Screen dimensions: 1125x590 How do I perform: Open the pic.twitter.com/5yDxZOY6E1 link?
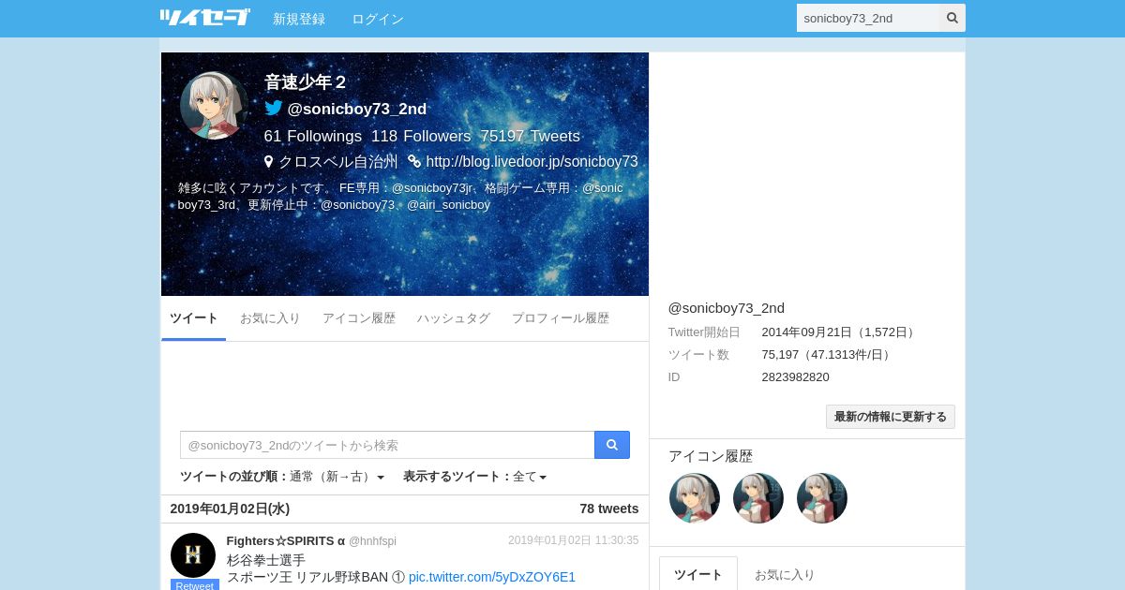pyautogui.click(x=492, y=577)
